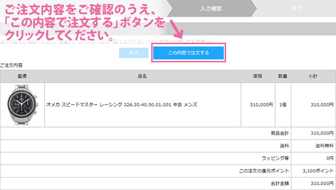Click the 1個 quantity cell
The height and width of the screenshot is (190, 336).
[x=283, y=105]
